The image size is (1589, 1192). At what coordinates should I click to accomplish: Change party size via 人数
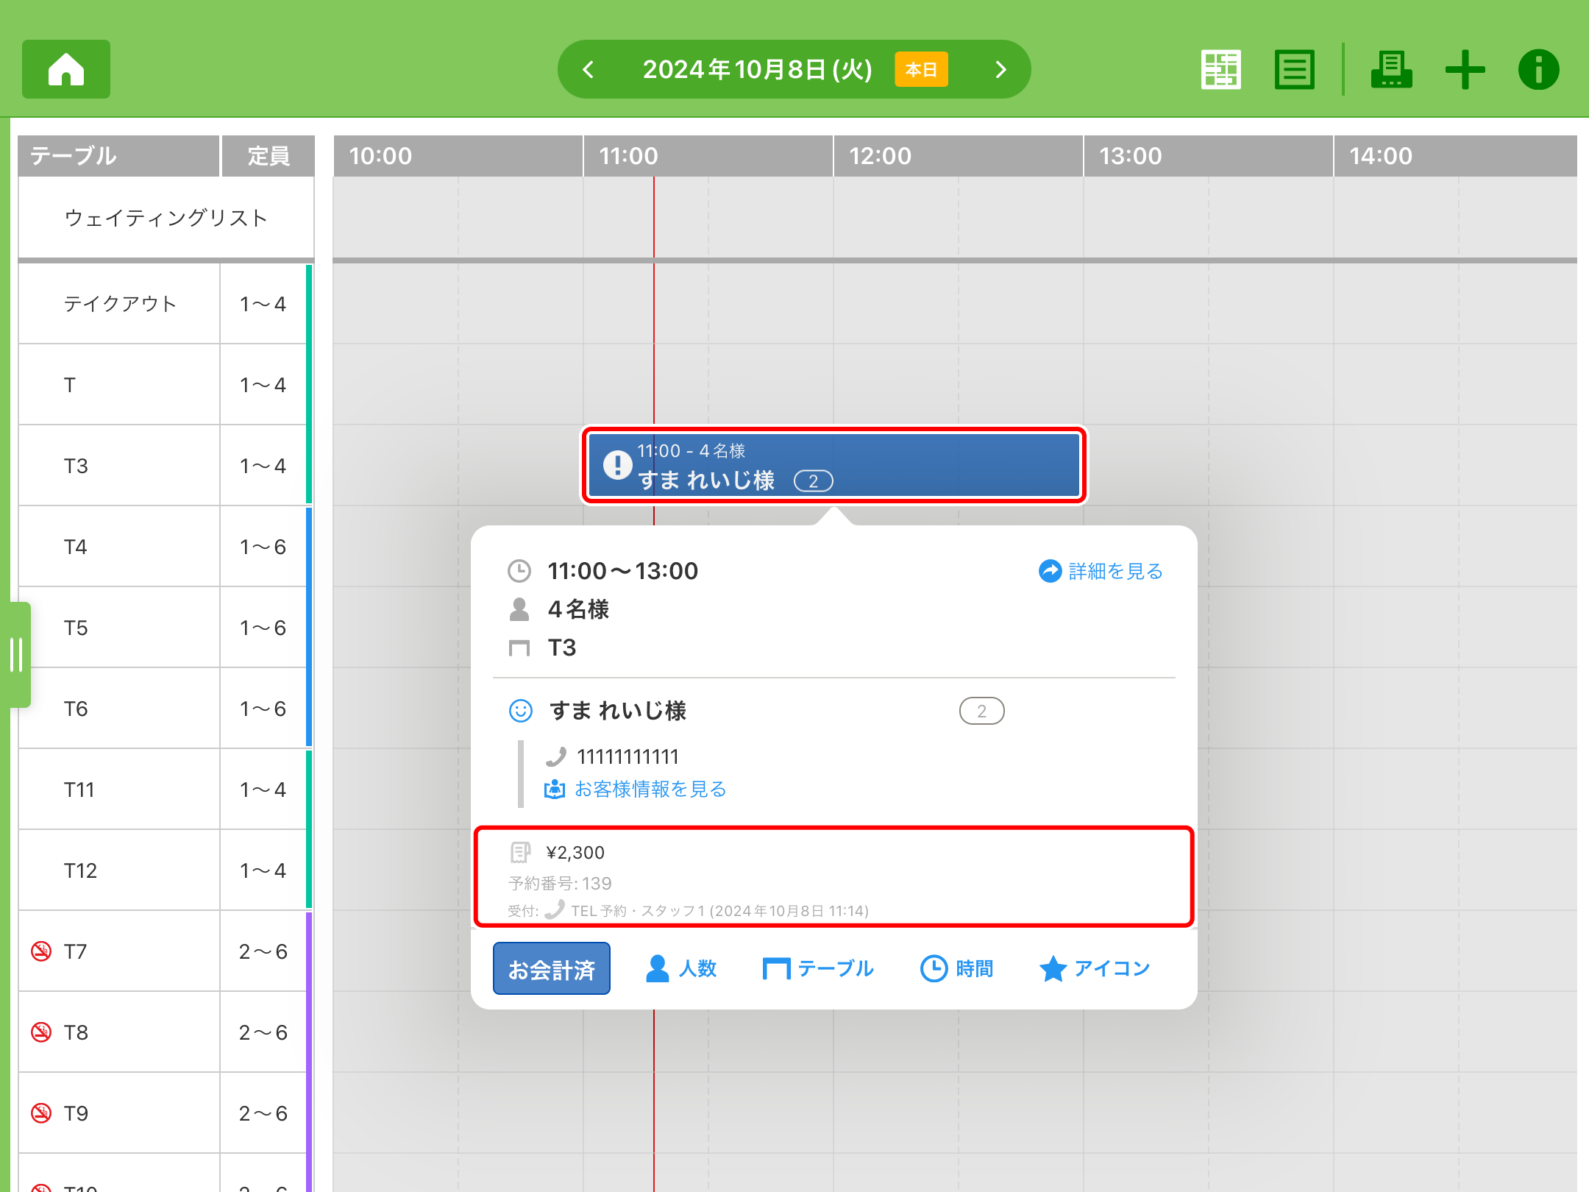[x=681, y=968]
